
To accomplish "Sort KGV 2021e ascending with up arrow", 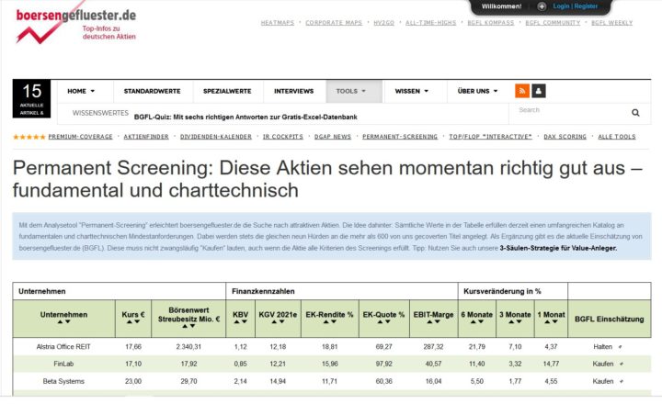I will pos(274,321).
